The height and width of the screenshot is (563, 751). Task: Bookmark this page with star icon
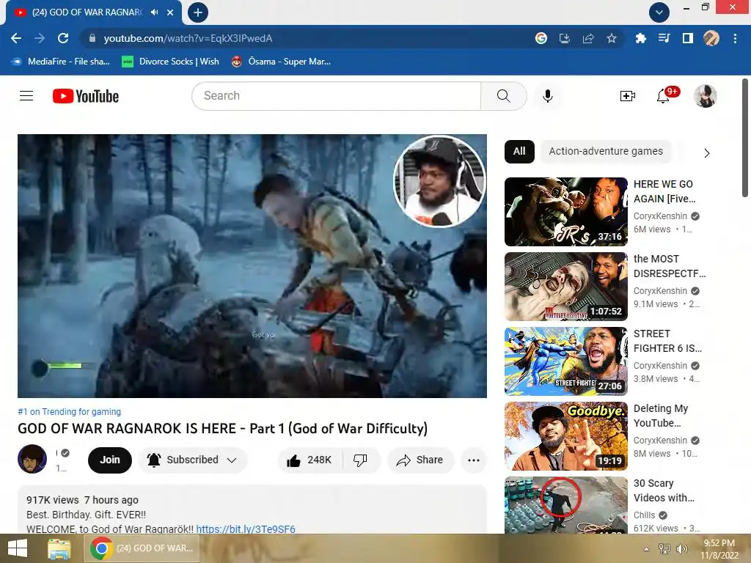tap(612, 38)
